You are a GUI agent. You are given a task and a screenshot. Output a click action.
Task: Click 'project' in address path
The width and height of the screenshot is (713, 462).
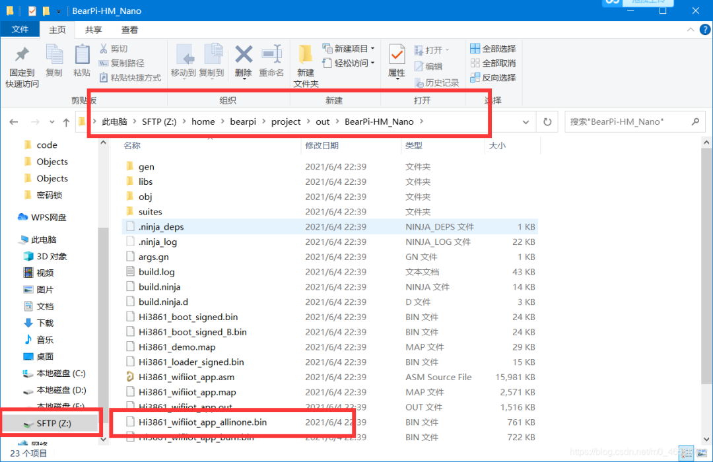pos(286,121)
